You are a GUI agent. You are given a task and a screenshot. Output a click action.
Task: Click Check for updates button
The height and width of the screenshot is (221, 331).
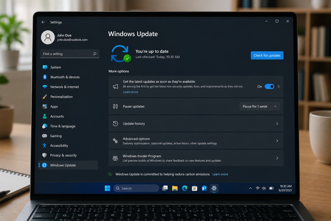pyautogui.click(x=267, y=55)
